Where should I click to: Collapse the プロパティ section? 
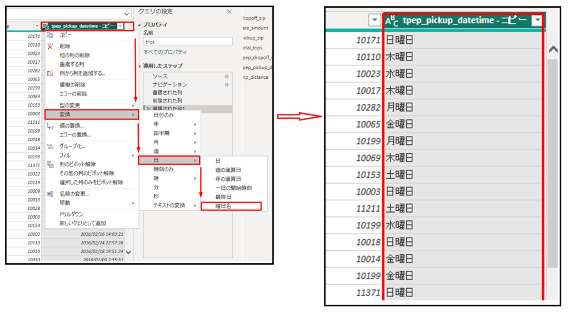139,25
